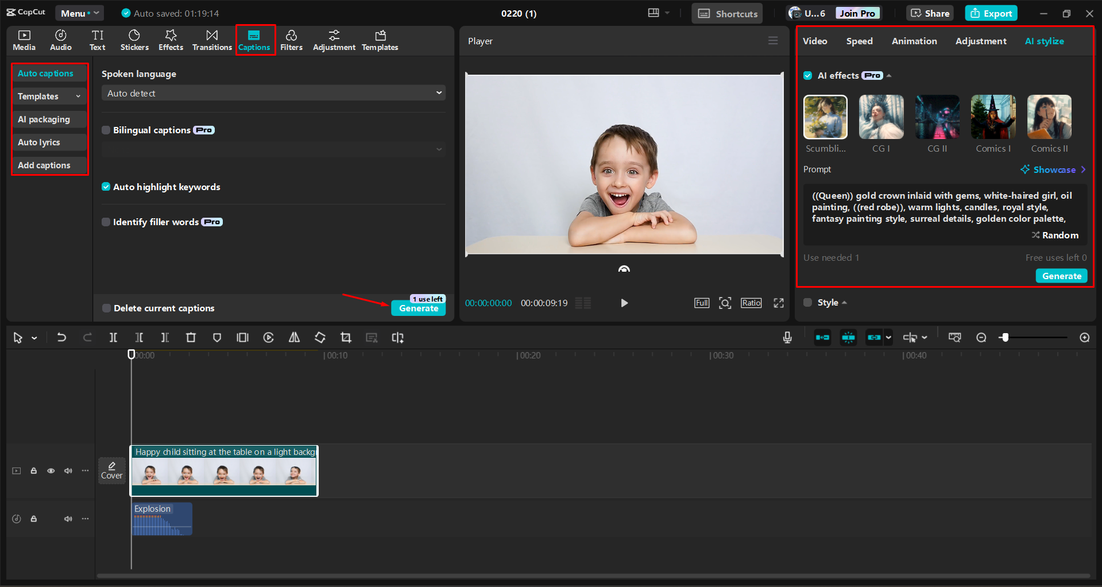Viewport: 1102px width, 587px height.
Task: Click the Filters panel icon
Action: tap(291, 40)
